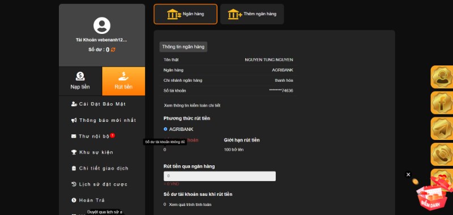Click the phone call gold icon
This screenshot has height=215, width=453.
coord(442,154)
